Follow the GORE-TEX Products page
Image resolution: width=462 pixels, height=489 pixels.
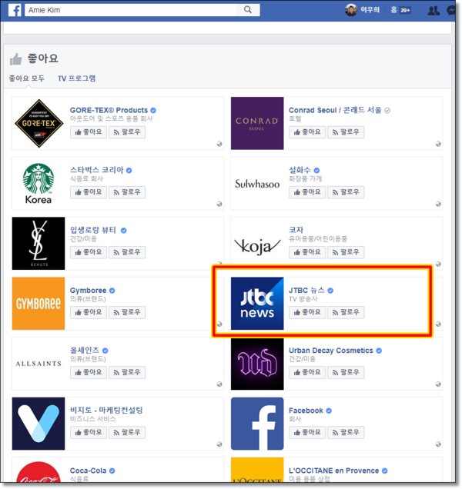tap(127, 132)
